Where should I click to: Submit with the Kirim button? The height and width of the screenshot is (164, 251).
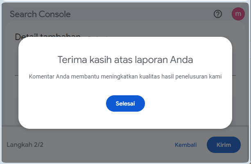(x=224, y=145)
